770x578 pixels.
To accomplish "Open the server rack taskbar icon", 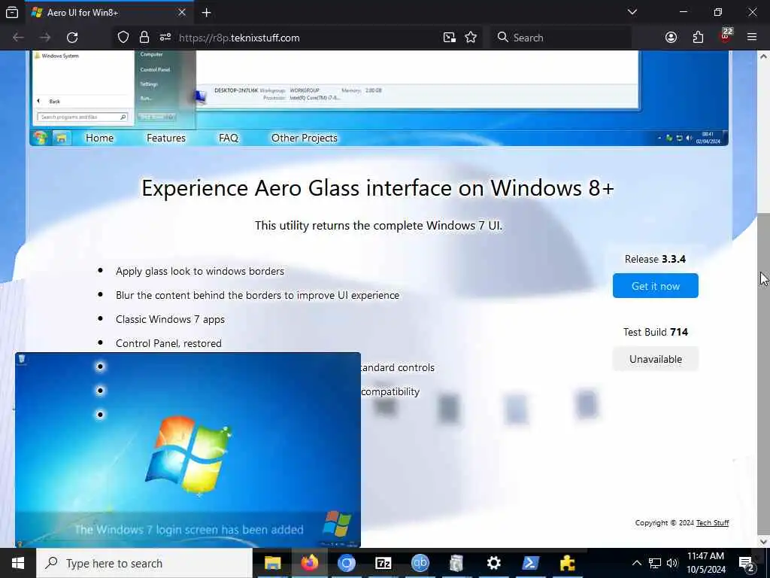I will (x=456, y=563).
